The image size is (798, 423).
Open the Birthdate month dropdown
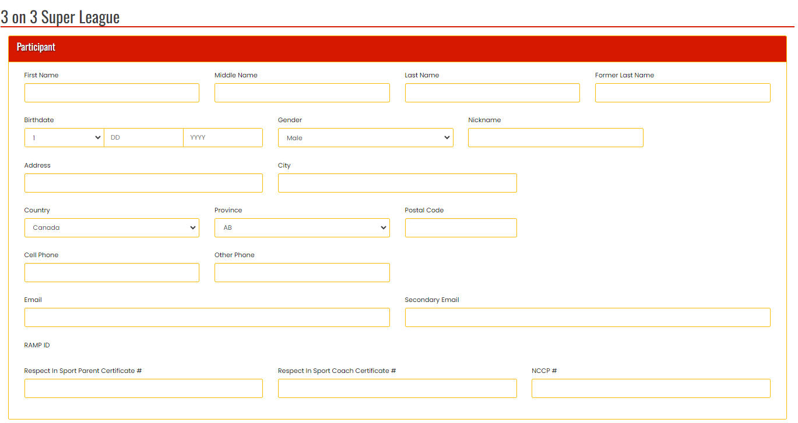[64, 138]
